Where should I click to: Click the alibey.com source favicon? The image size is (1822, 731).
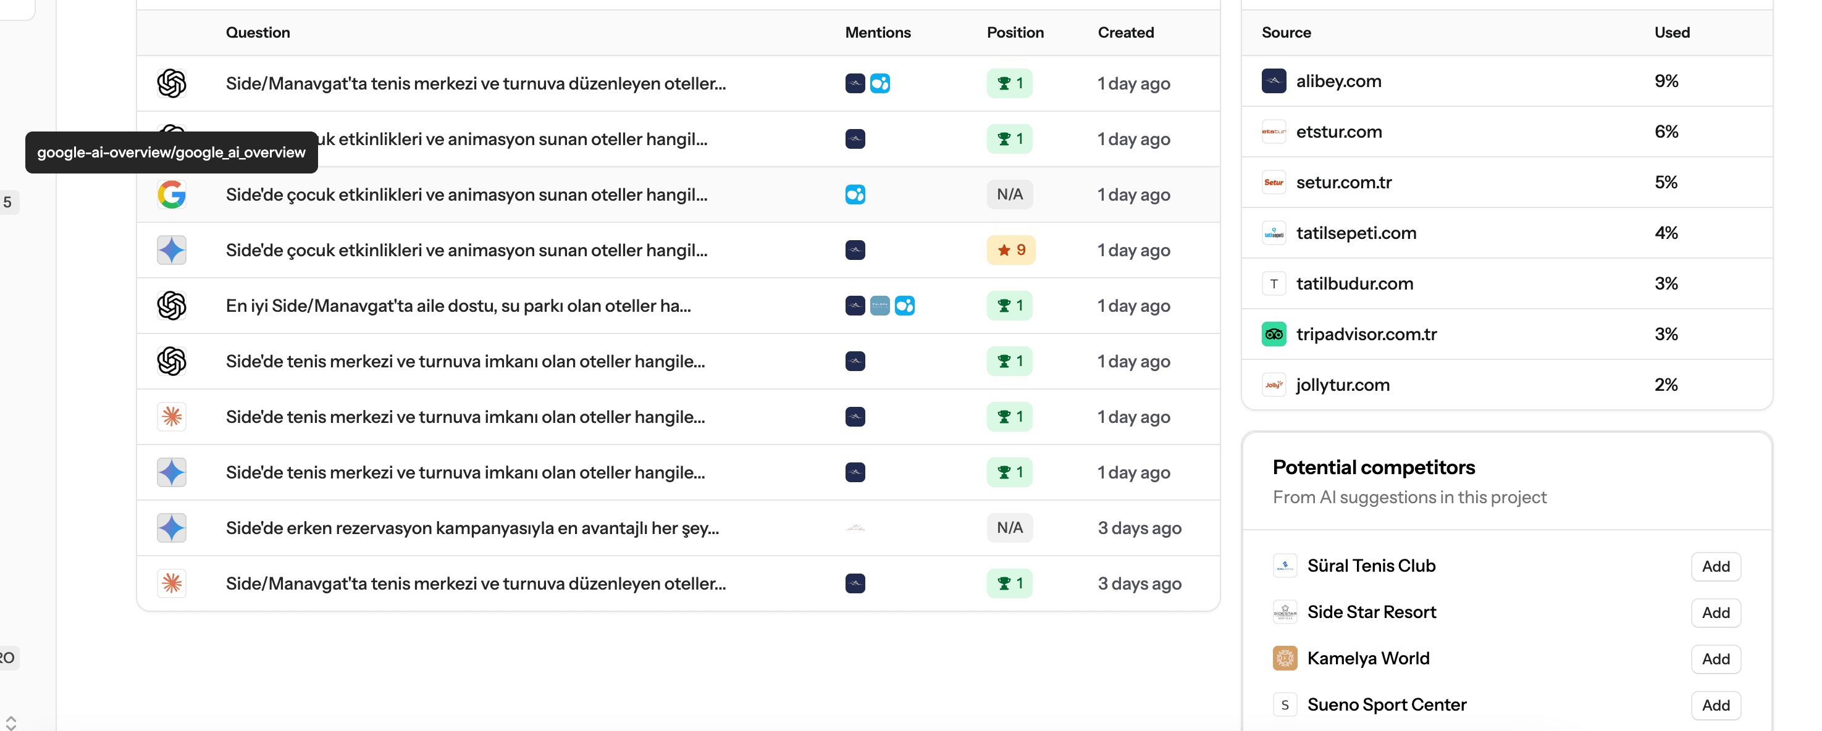pos(1274,81)
